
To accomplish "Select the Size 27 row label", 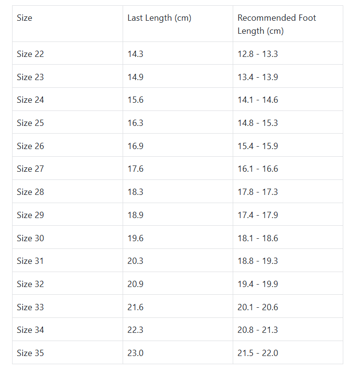I will pyautogui.click(x=30, y=169).
